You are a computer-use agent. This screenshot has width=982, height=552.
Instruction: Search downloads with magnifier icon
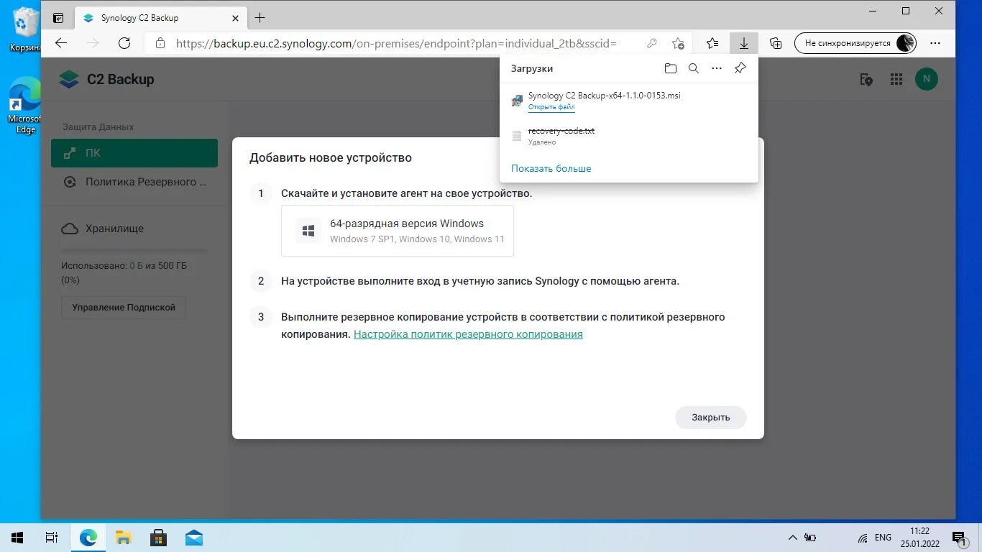click(693, 68)
